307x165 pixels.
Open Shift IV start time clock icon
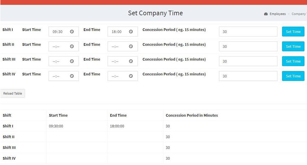[x=72, y=76]
